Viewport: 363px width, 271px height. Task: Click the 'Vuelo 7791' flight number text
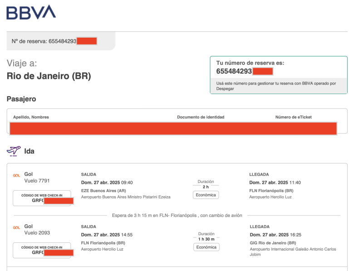[37, 181]
